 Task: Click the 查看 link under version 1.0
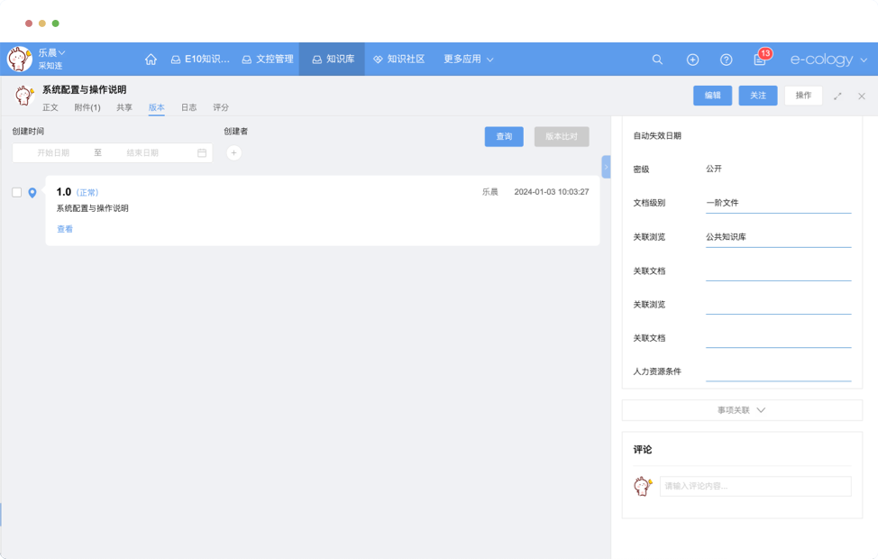(65, 229)
